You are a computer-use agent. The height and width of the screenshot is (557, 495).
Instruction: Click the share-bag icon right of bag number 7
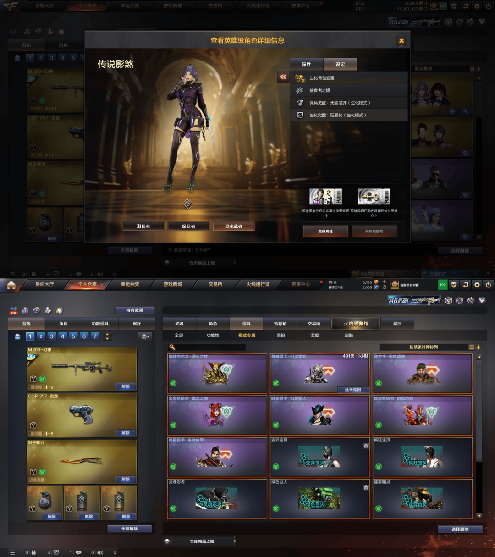click(145, 336)
